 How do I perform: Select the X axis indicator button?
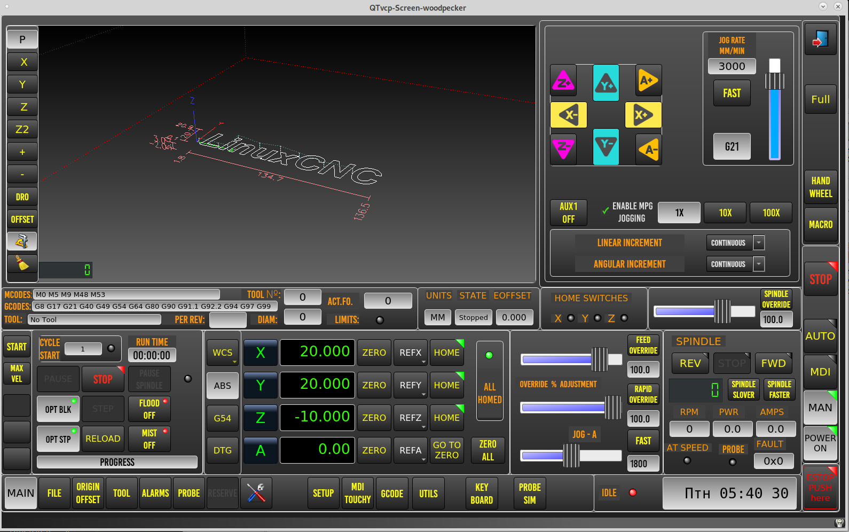pos(261,353)
